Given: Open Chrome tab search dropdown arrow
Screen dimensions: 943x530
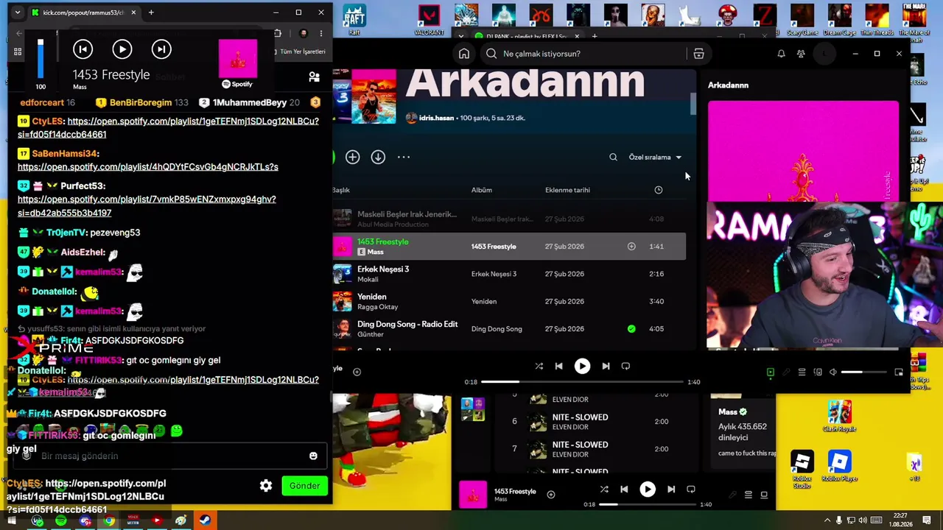Looking at the screenshot, I should tap(17, 13).
